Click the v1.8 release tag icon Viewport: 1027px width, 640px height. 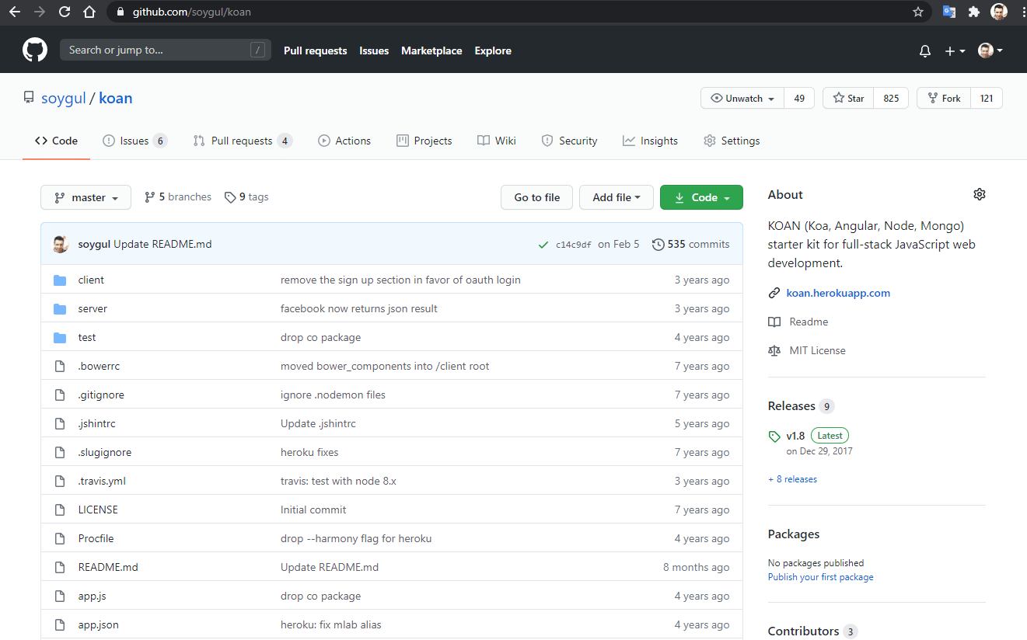[x=774, y=437]
